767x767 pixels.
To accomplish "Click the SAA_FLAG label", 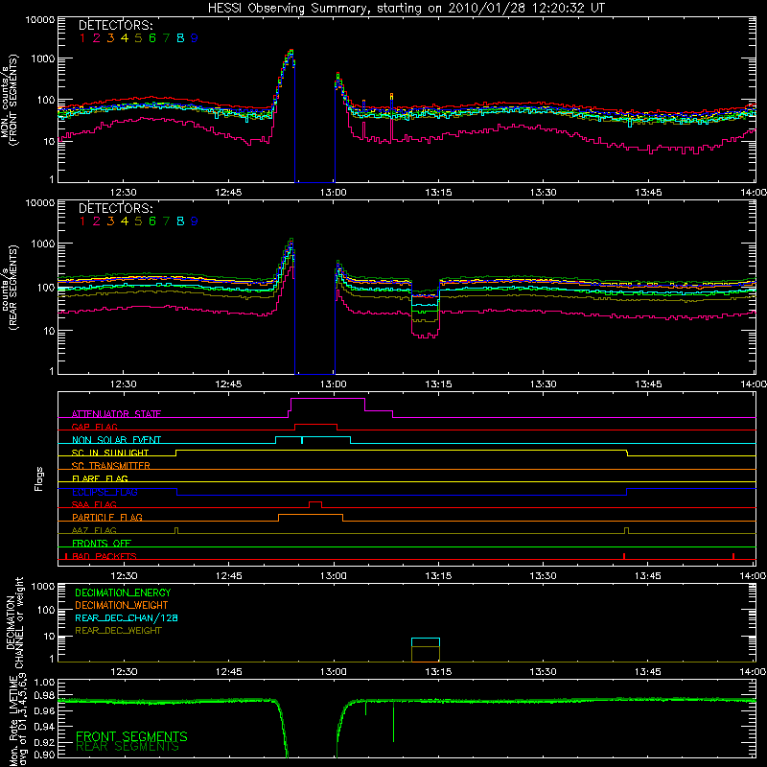I will click(x=94, y=504).
